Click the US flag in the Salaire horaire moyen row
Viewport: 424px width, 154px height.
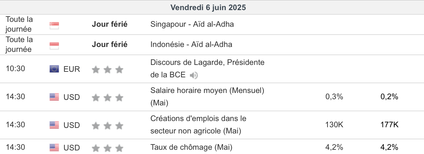[54, 97]
